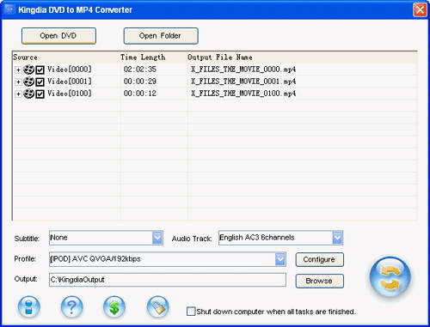Click the Output File Name column header
The height and width of the screenshot is (327, 430).
(302, 58)
